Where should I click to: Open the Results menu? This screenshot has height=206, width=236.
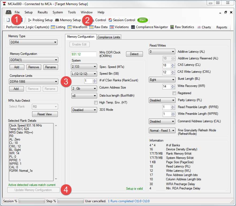[43, 12]
